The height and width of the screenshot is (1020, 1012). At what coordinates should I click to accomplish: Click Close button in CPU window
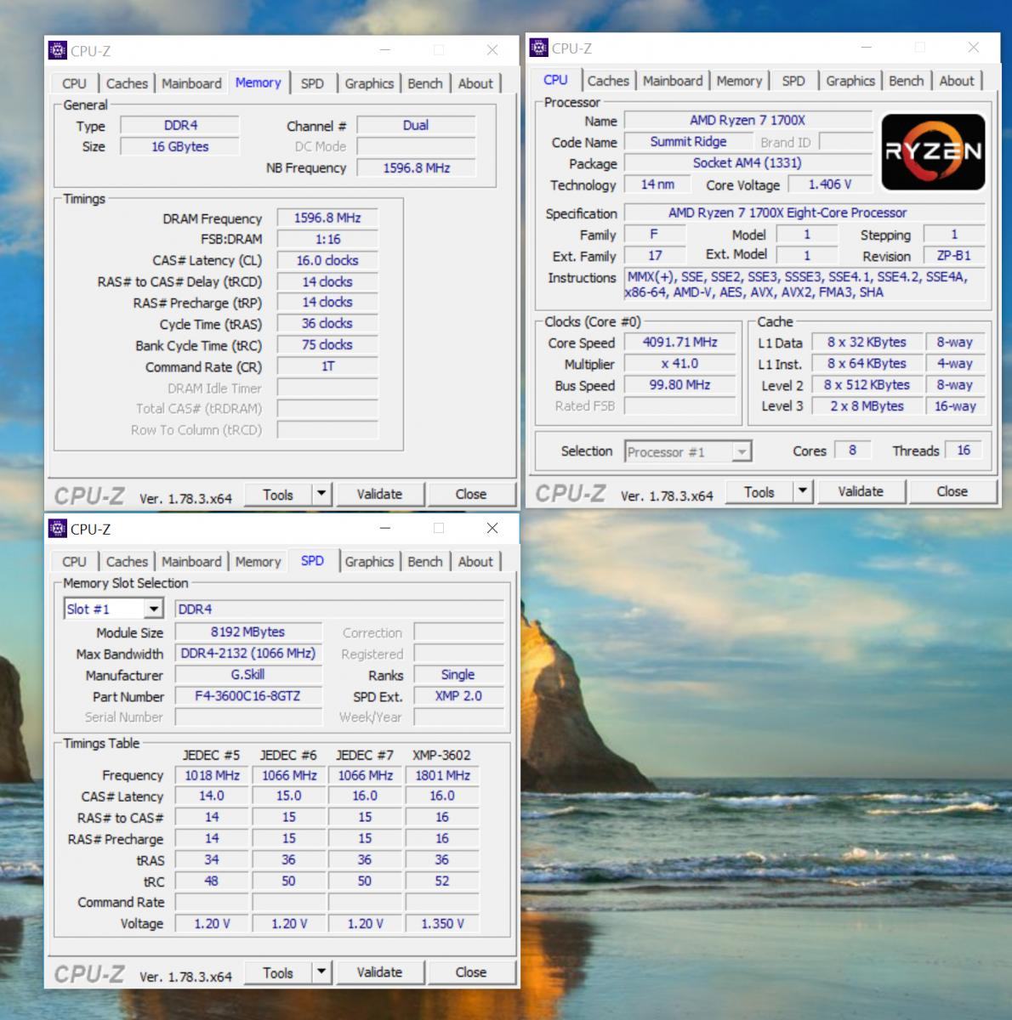tap(952, 492)
